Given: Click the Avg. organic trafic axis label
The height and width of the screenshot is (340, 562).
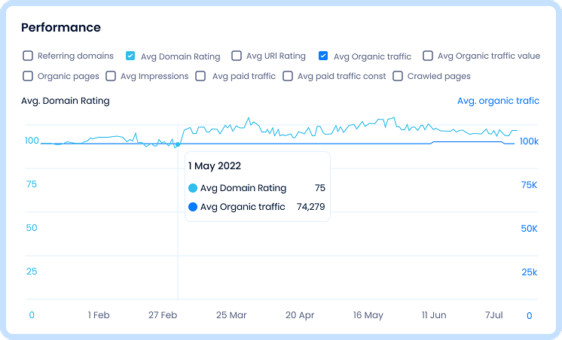Looking at the screenshot, I should click(498, 101).
